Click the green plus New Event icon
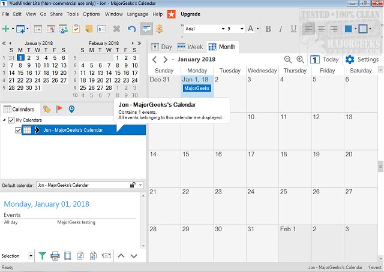The image size is (384, 272). tap(5, 29)
